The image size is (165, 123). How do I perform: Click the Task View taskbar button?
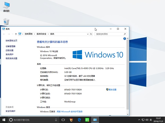click(x=63, y=120)
